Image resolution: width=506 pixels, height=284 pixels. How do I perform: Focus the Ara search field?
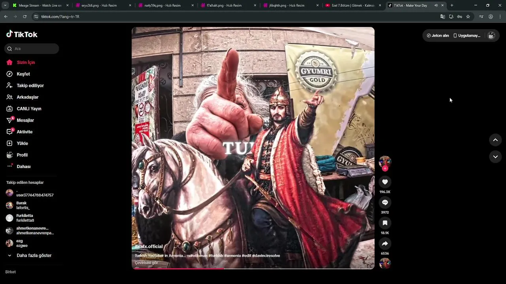[x=32, y=49]
